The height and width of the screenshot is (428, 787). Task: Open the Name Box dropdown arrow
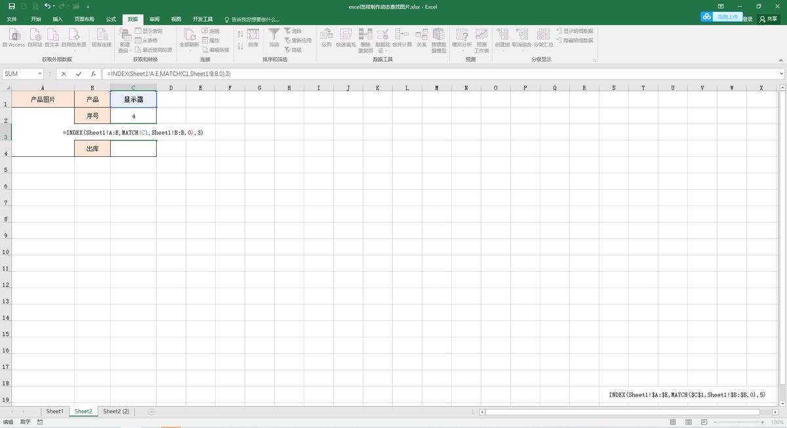click(40, 74)
